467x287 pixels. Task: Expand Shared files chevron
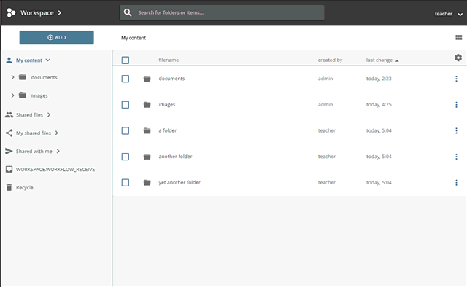click(49, 115)
